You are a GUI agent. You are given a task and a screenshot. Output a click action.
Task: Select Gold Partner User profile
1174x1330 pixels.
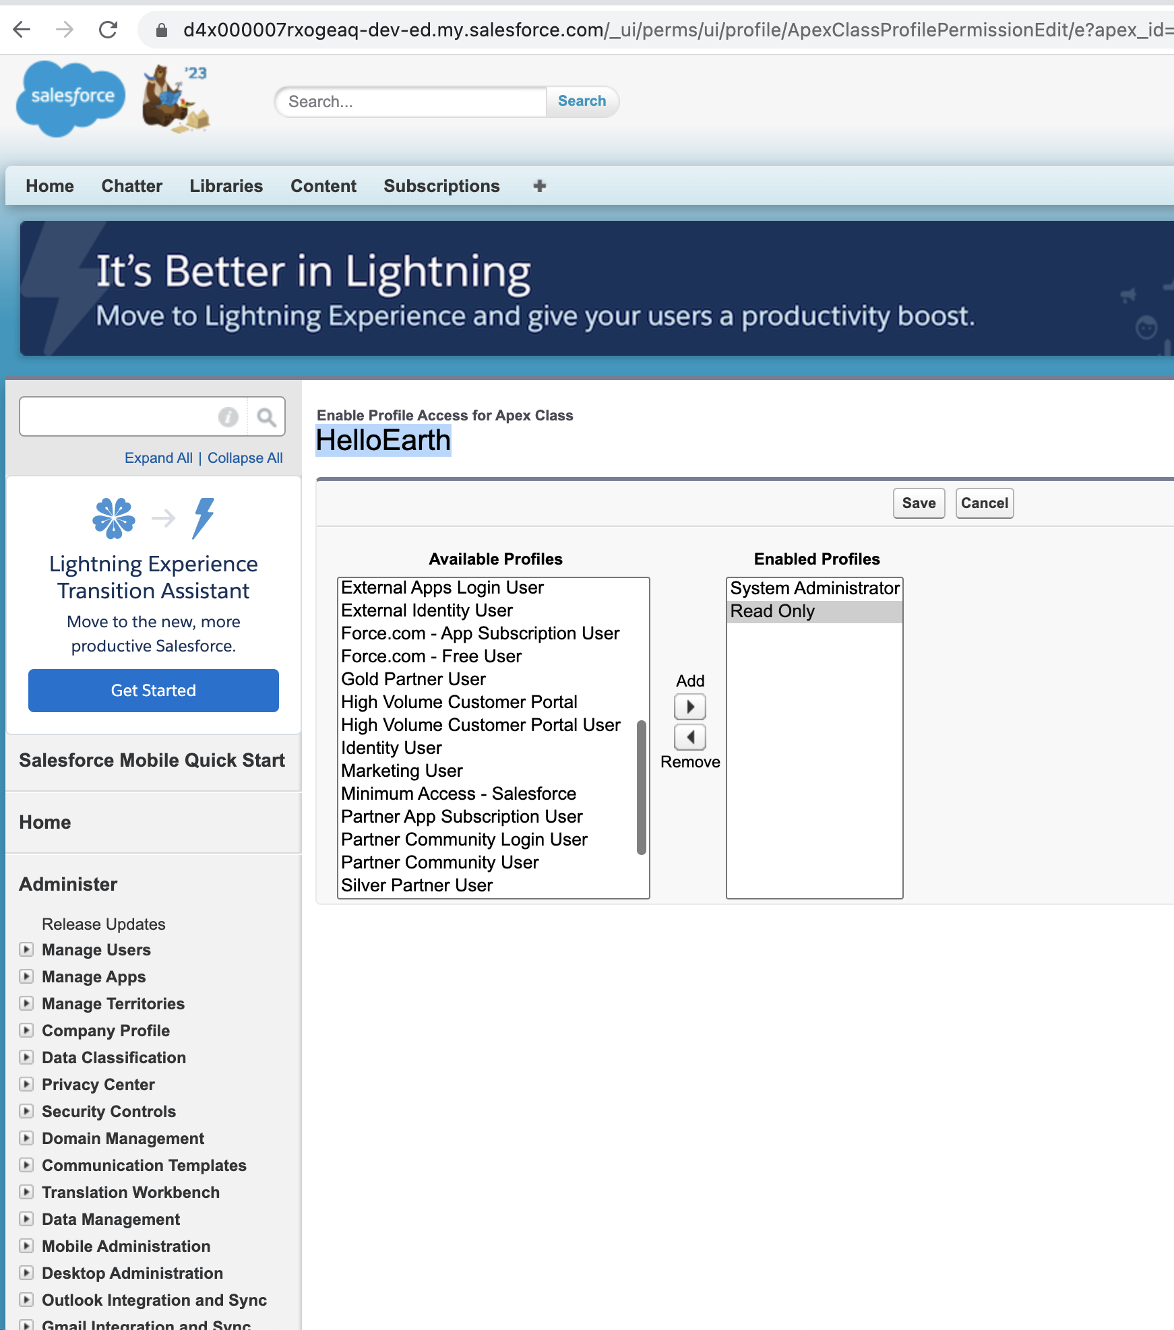tap(487, 679)
